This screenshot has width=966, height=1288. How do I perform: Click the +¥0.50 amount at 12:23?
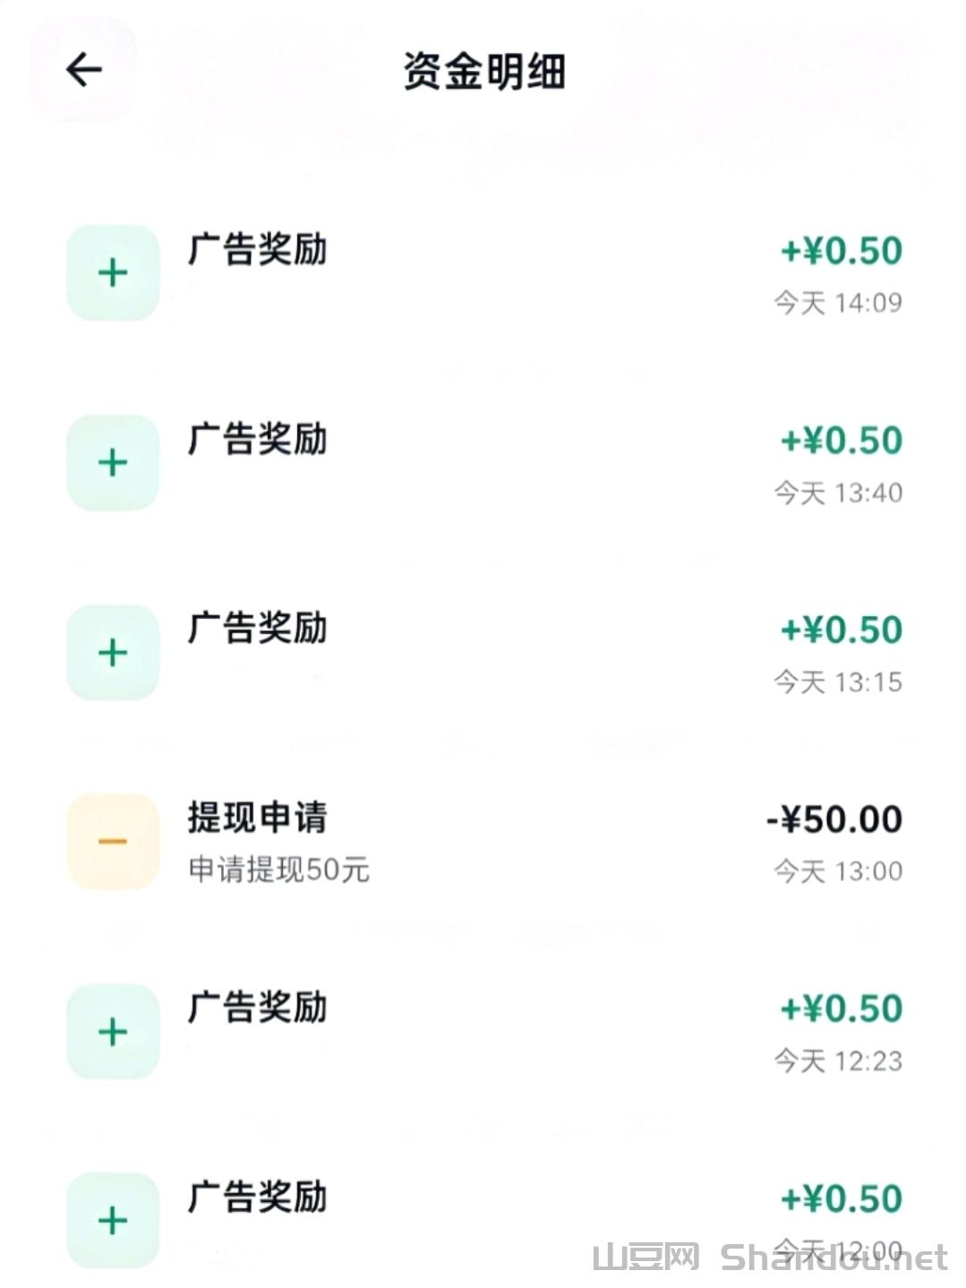[842, 1009]
